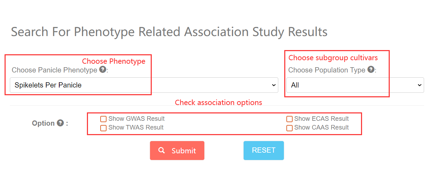Open the Spikelets Per Panicle phenotype dropdown
Screen dimensions: 429x188
[x=144, y=85]
